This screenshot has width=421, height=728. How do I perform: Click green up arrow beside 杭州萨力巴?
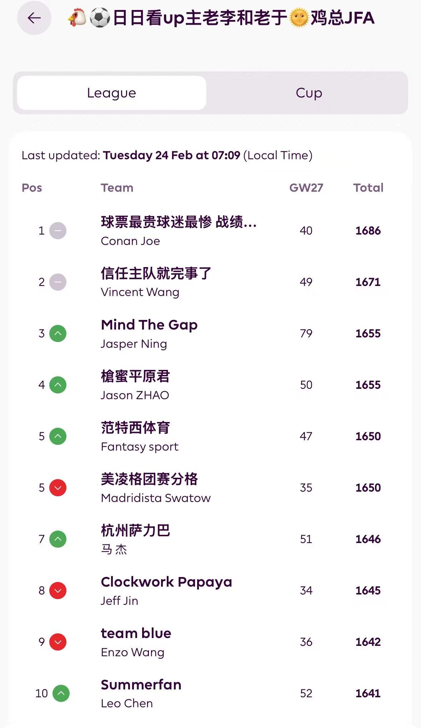pos(58,539)
